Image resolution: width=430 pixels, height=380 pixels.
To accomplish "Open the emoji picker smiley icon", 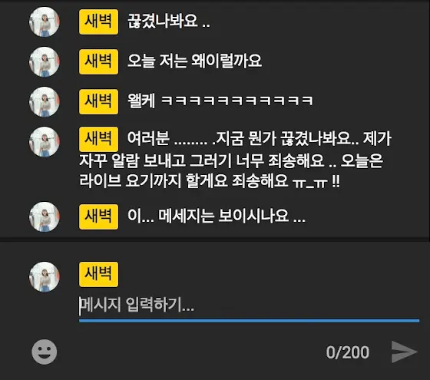I will [x=45, y=352].
